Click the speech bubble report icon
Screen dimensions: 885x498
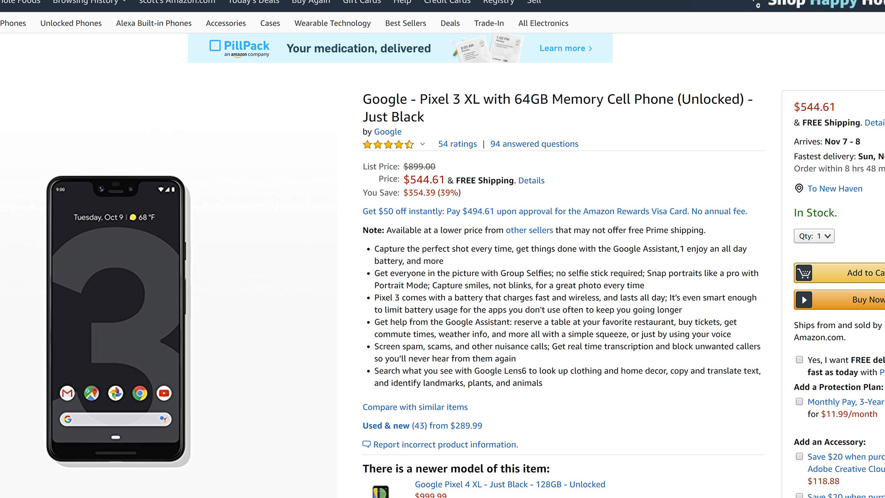coord(366,445)
